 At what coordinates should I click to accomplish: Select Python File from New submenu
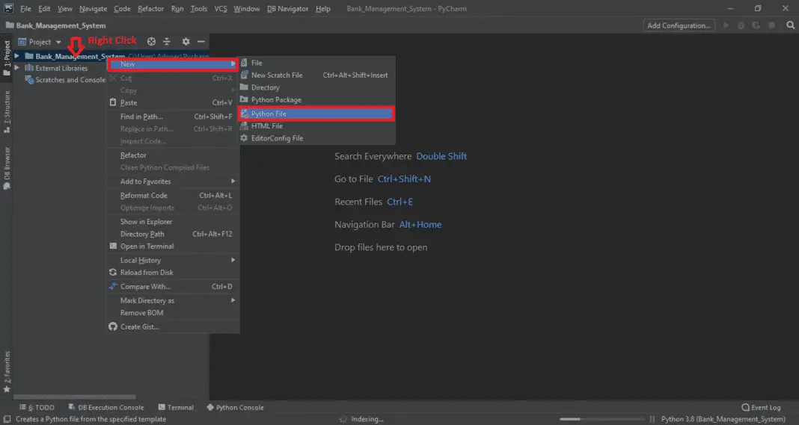316,114
